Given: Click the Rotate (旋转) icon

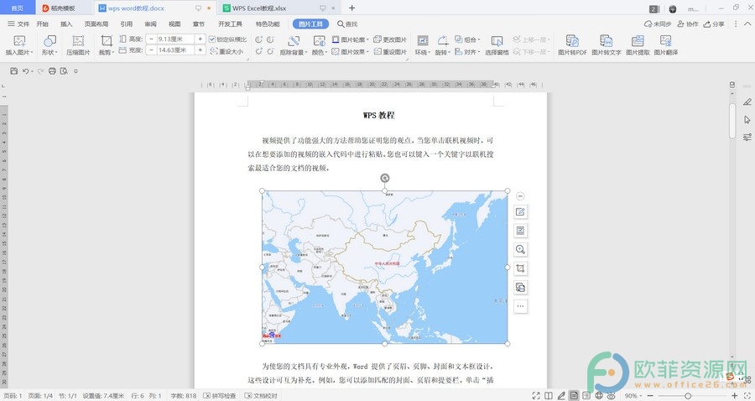Looking at the screenshot, I should (442, 41).
